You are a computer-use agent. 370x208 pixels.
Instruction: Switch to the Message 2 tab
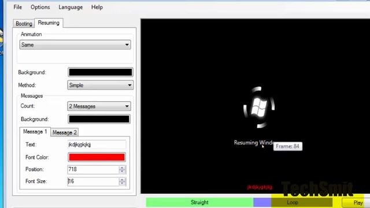point(64,132)
